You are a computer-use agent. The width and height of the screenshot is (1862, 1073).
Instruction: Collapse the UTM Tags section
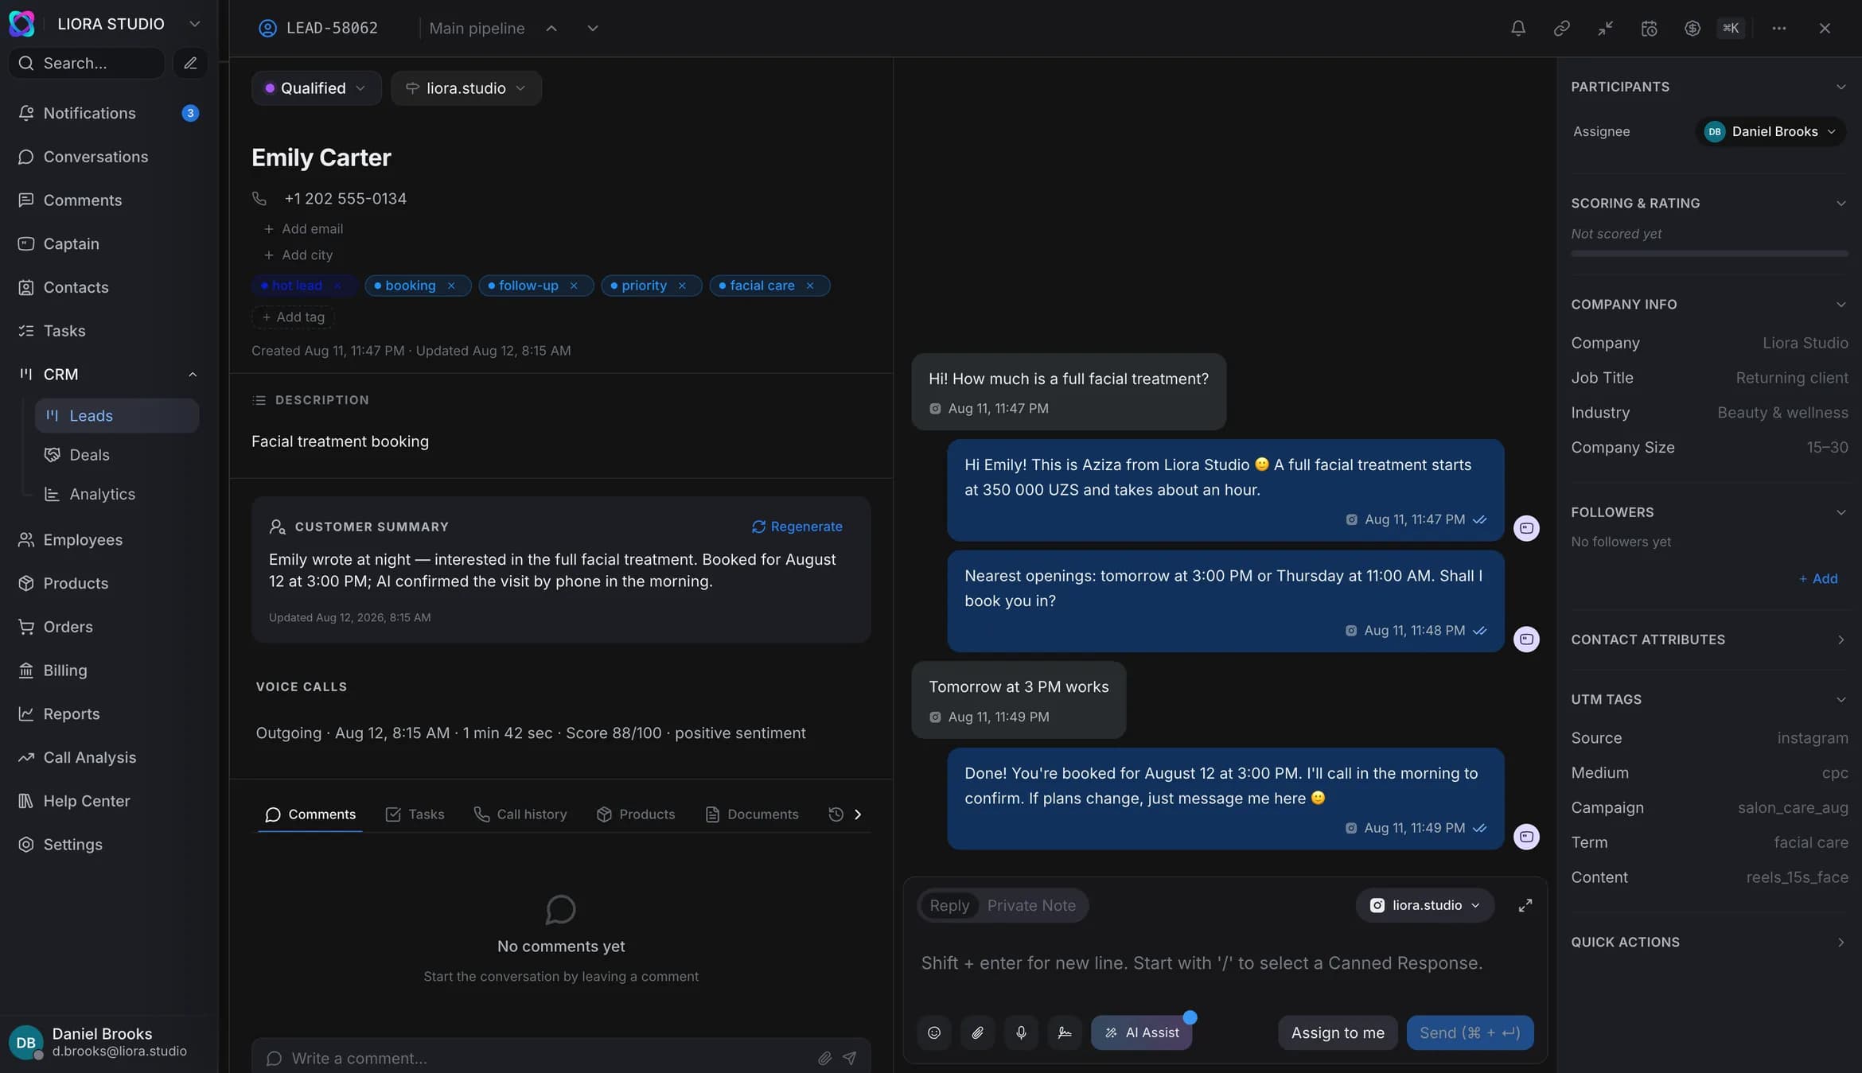click(1841, 699)
